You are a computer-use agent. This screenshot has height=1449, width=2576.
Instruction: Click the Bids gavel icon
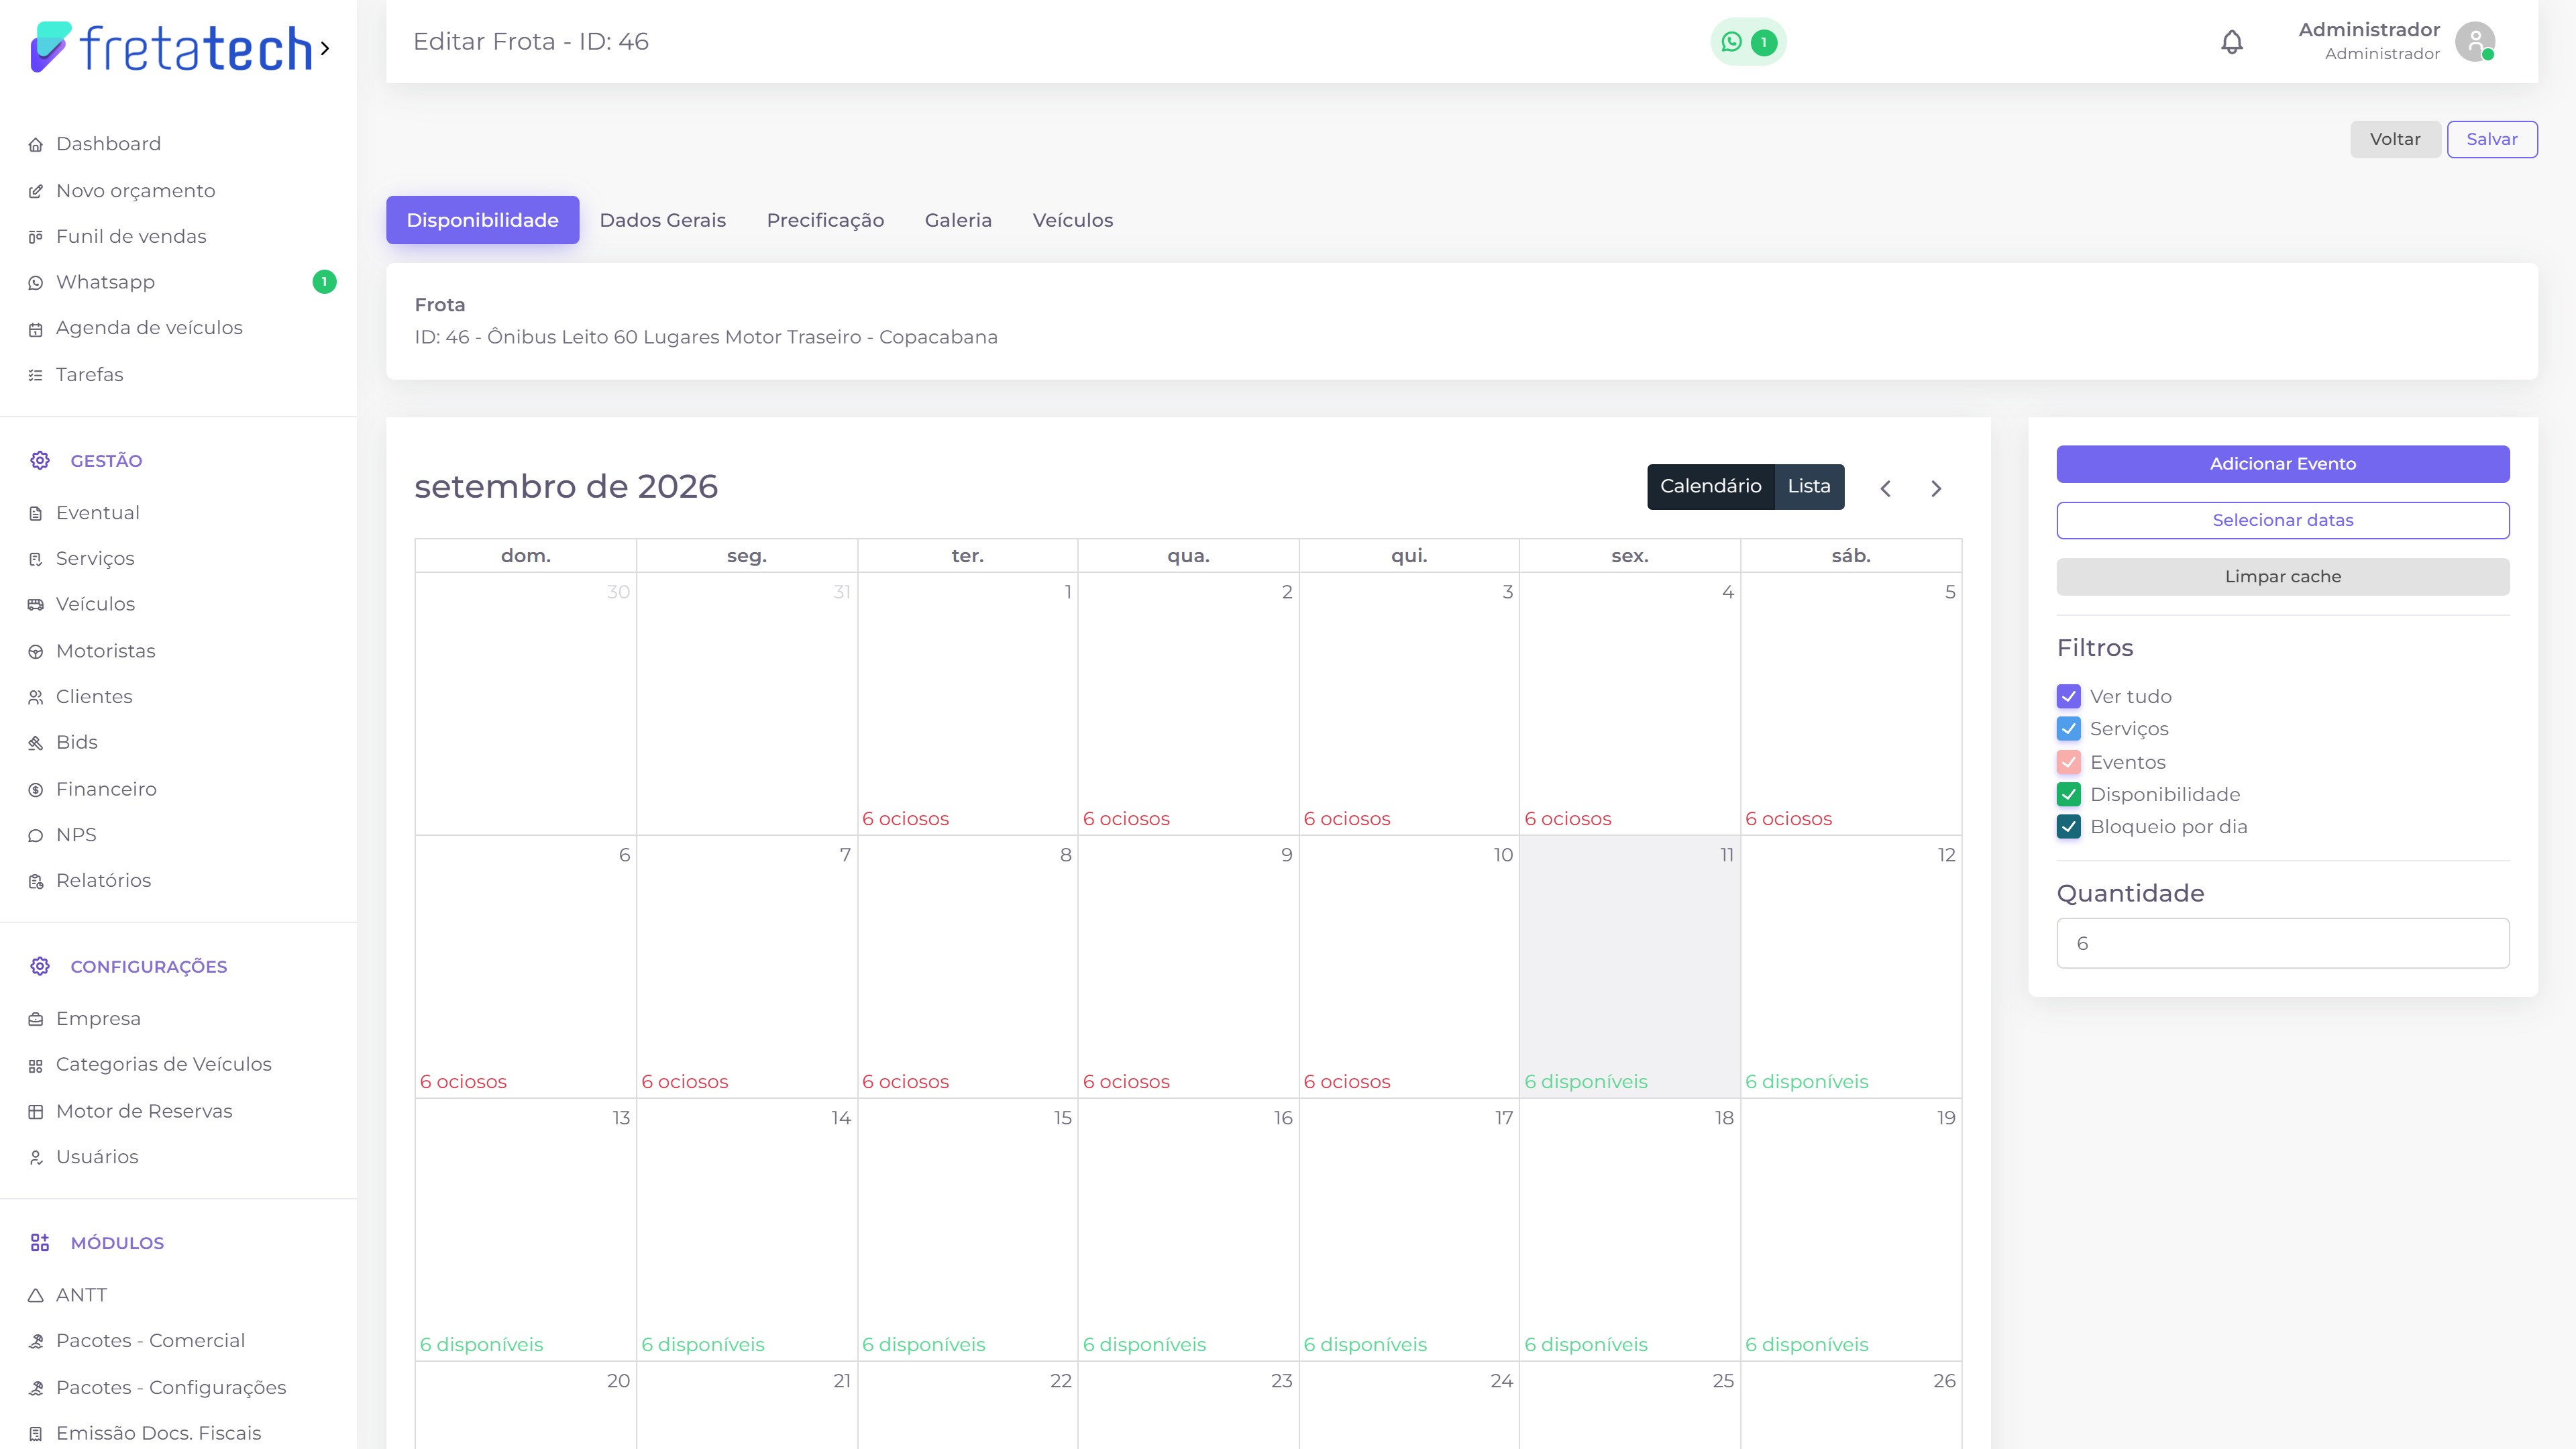tap(36, 743)
